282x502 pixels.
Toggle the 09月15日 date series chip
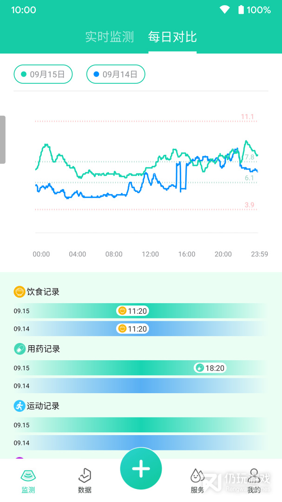[x=43, y=74]
